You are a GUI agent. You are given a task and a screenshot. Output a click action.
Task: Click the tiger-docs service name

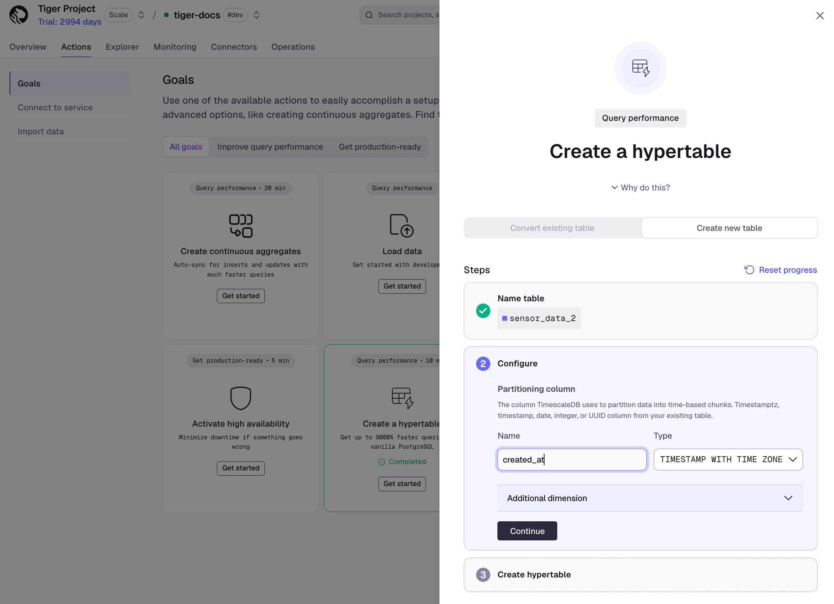[x=197, y=15]
